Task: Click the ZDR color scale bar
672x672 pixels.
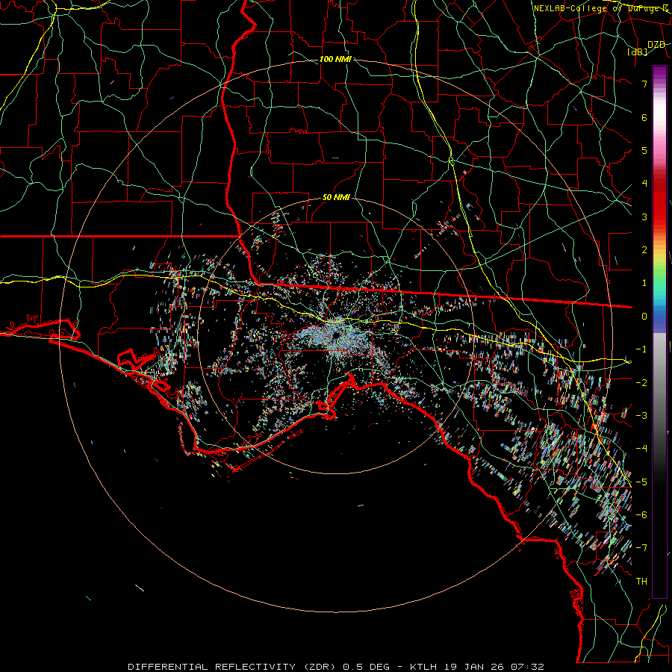Action: (x=659, y=332)
